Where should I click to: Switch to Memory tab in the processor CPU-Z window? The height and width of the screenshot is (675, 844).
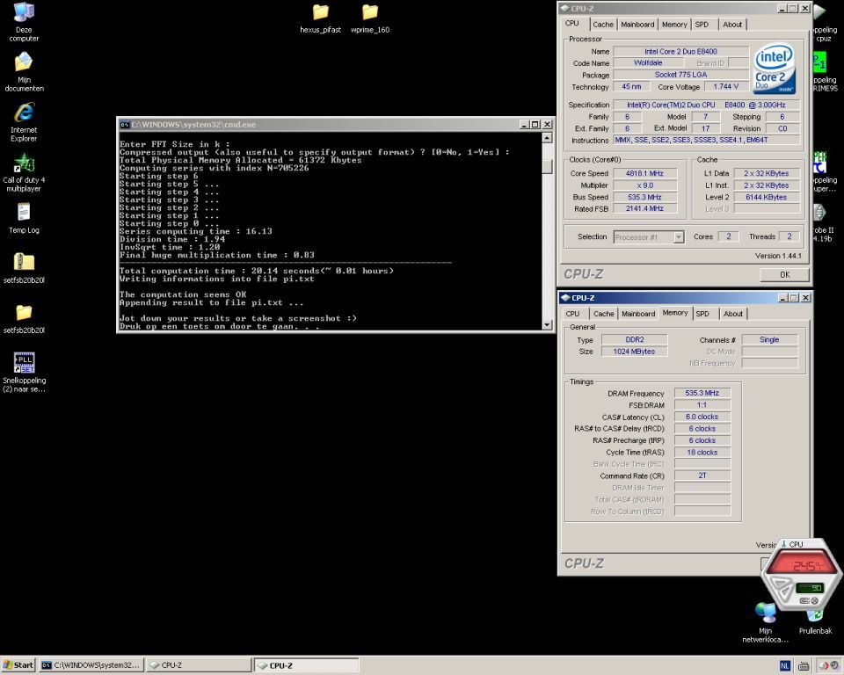pos(674,25)
